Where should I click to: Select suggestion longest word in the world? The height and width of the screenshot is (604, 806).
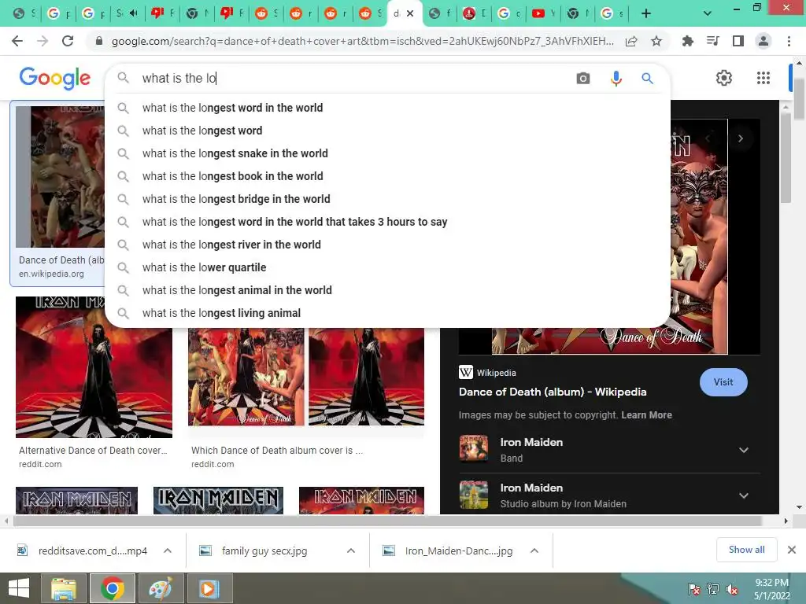tap(387, 108)
